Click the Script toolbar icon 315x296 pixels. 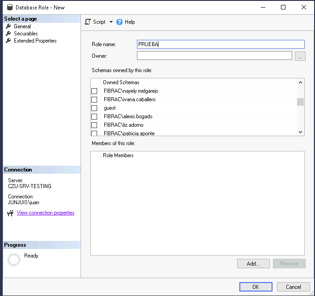(x=88, y=22)
